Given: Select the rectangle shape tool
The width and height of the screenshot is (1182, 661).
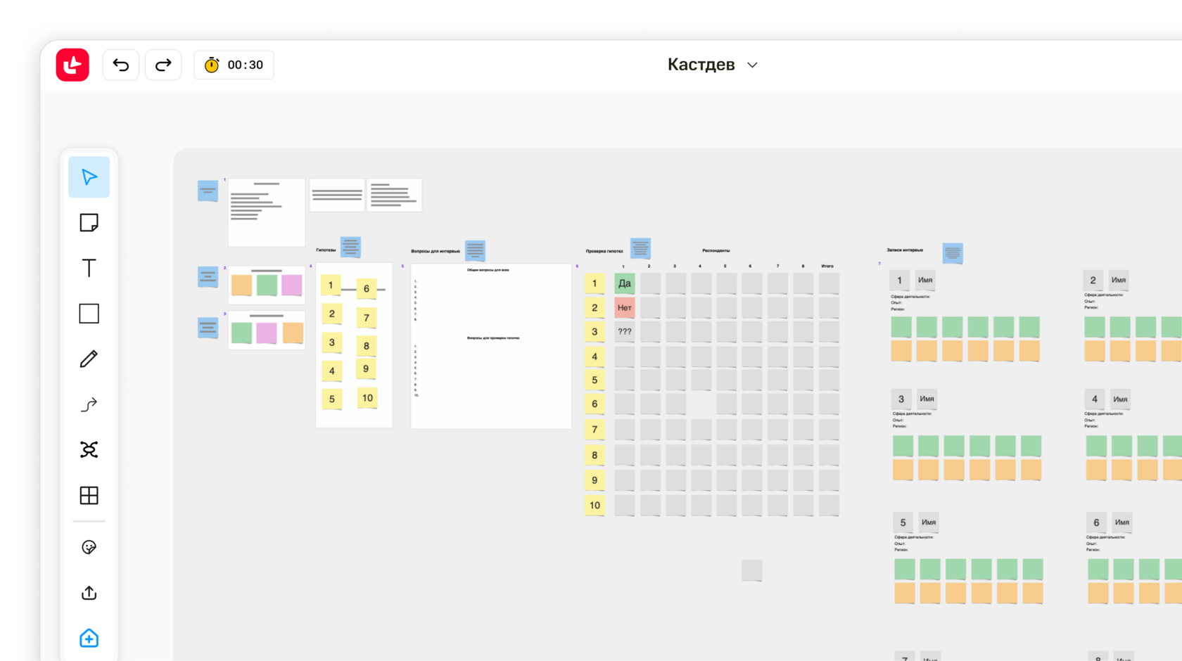Looking at the screenshot, I should click(x=89, y=313).
